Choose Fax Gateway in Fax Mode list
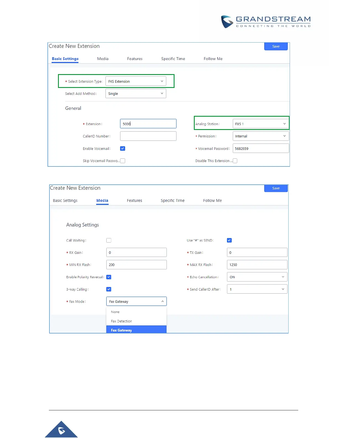 (136, 330)
